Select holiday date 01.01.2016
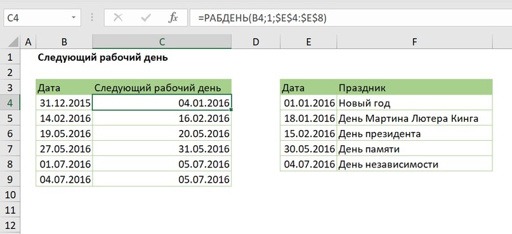Screen dimensions: 512x234 (x=308, y=103)
